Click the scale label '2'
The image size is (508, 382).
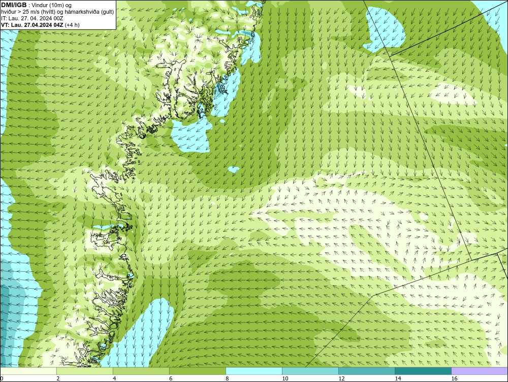(x=58, y=379)
